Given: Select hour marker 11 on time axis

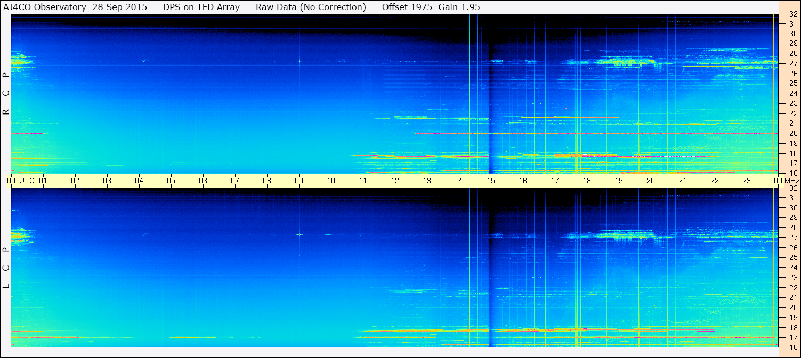Looking at the screenshot, I should tap(363, 181).
